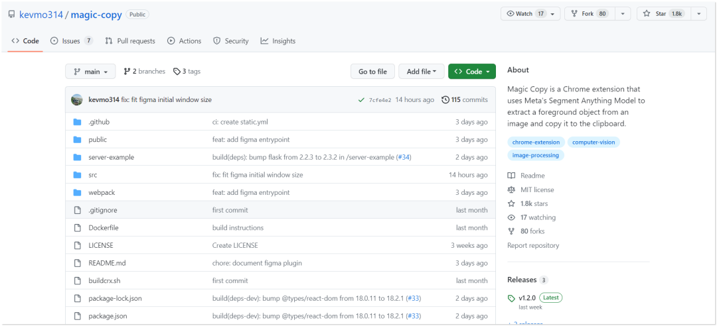Toggle Watch on this repository

(x=525, y=14)
